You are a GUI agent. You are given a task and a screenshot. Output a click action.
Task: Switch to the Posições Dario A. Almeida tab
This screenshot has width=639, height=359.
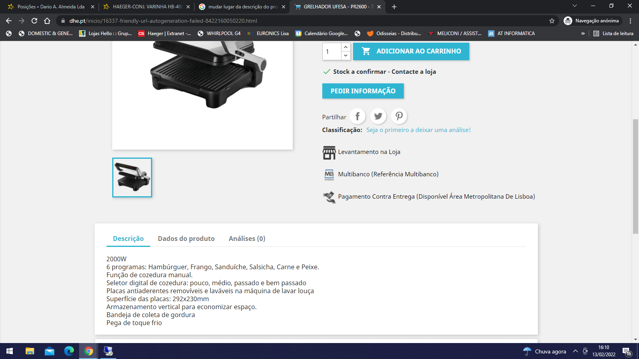(x=51, y=7)
